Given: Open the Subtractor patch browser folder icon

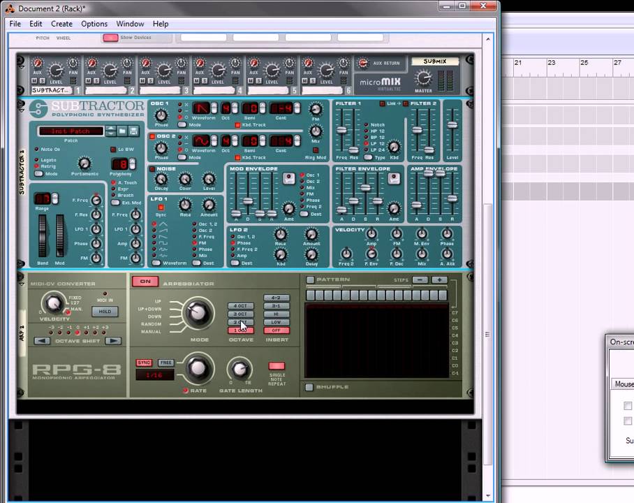Looking at the screenshot, I should 122,131.
